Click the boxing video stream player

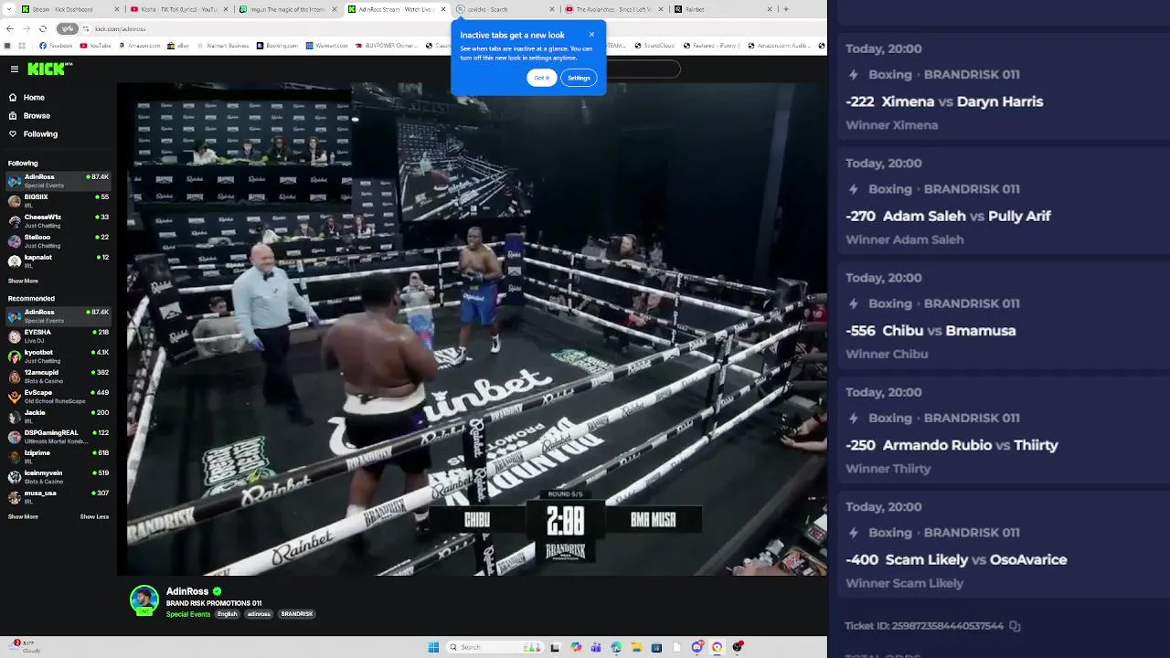[x=472, y=329]
